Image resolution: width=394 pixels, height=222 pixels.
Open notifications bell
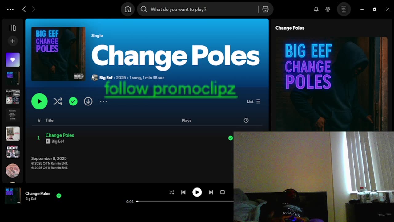click(x=316, y=9)
